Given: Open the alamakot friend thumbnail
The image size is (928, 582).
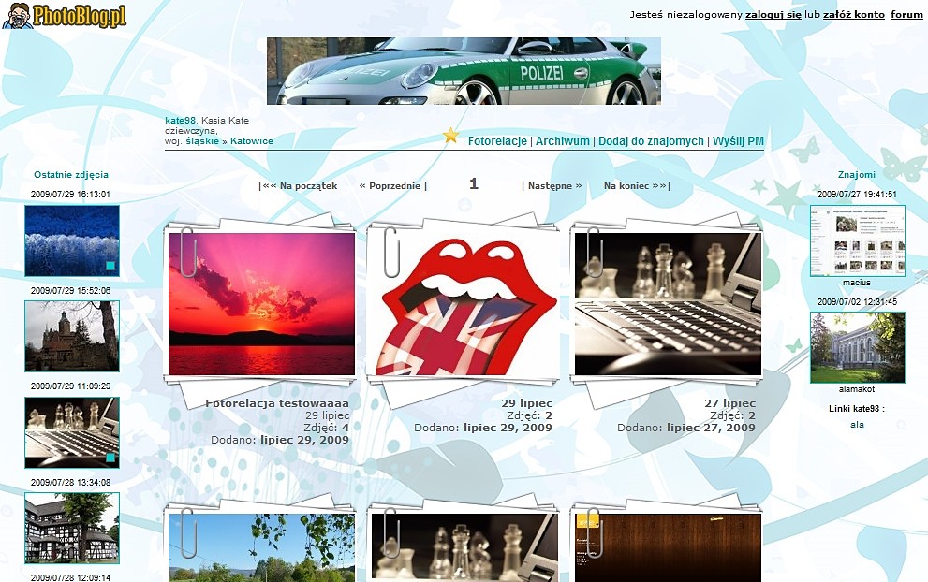Looking at the screenshot, I should coord(858,348).
